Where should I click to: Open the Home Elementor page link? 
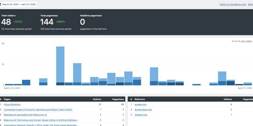(12, 104)
